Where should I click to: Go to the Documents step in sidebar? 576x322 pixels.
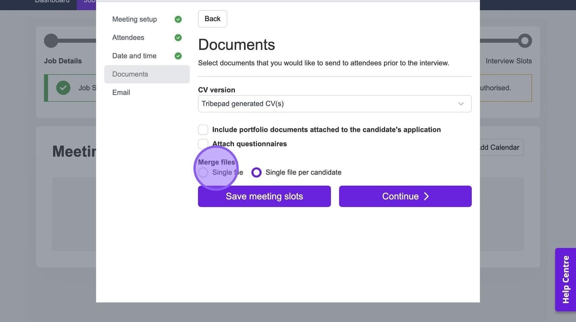pyautogui.click(x=130, y=74)
